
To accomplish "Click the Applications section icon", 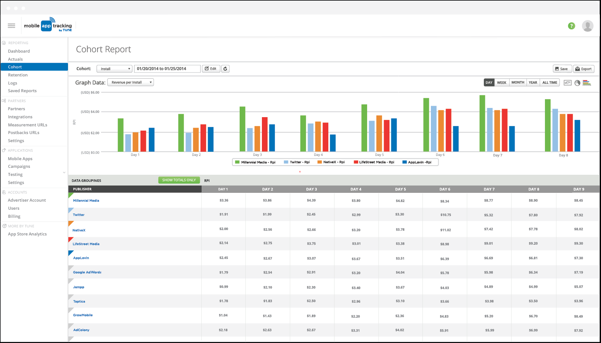I will (4, 150).
